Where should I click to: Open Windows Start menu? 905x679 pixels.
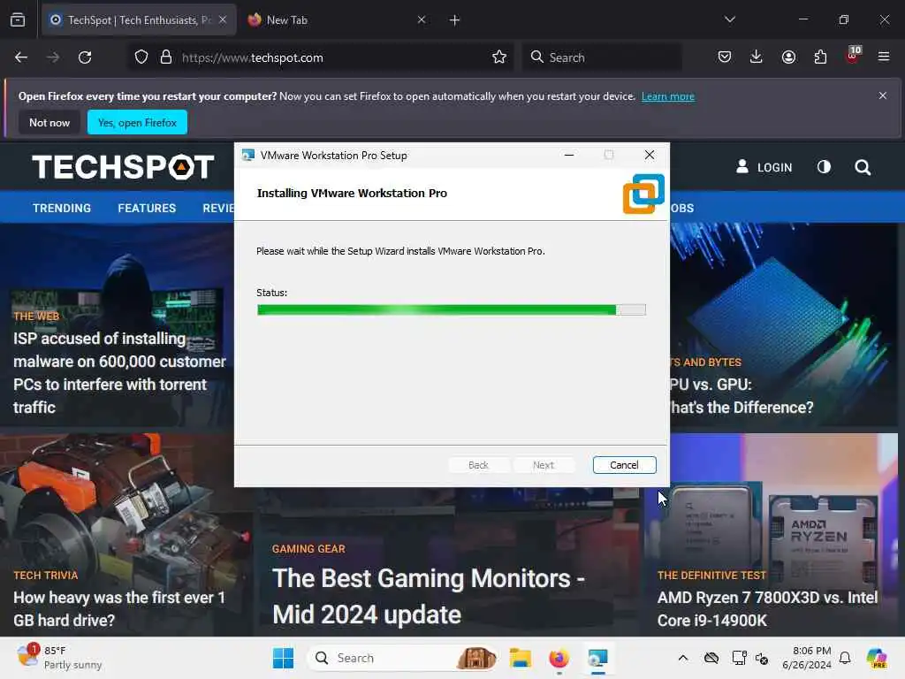pos(283,658)
